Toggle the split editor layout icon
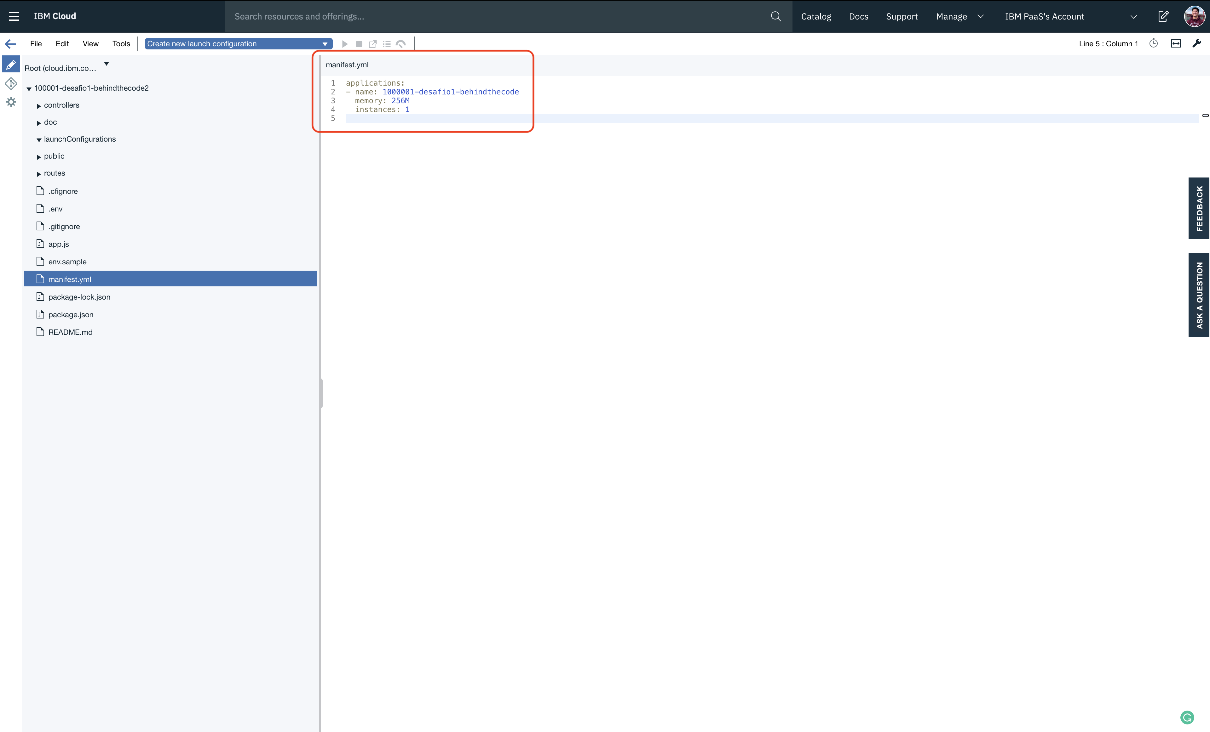The image size is (1210, 732). click(x=1176, y=44)
